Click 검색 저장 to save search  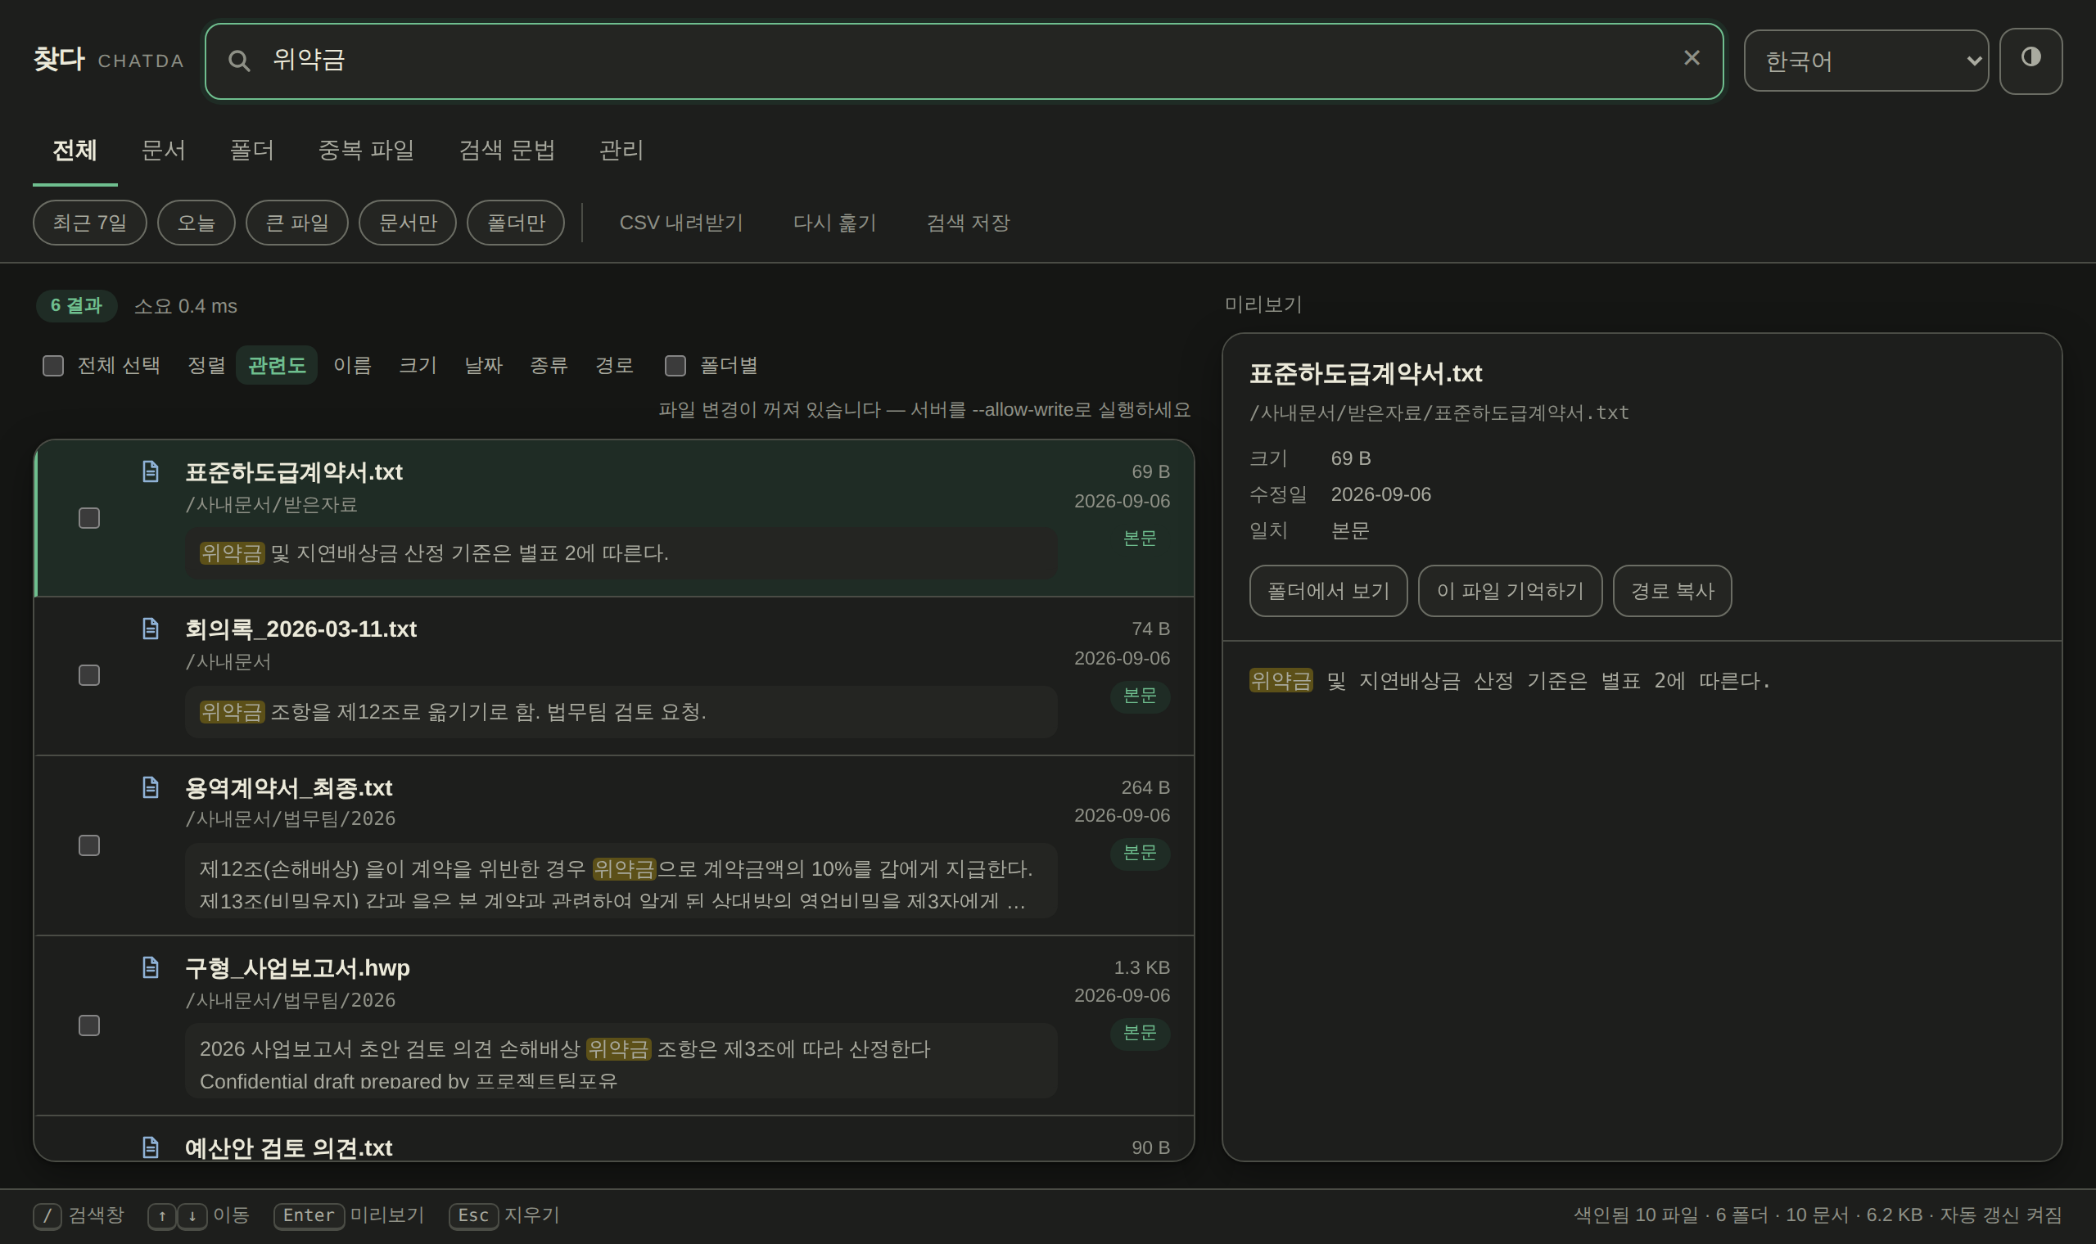click(969, 223)
